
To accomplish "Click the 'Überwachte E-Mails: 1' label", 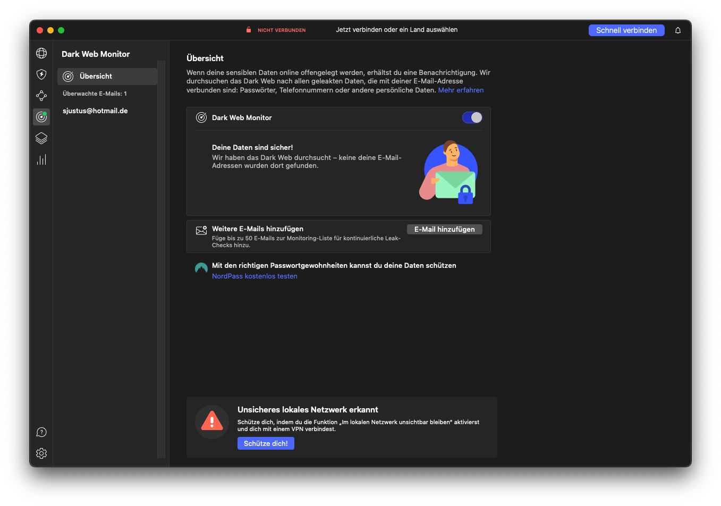I will coord(95,94).
